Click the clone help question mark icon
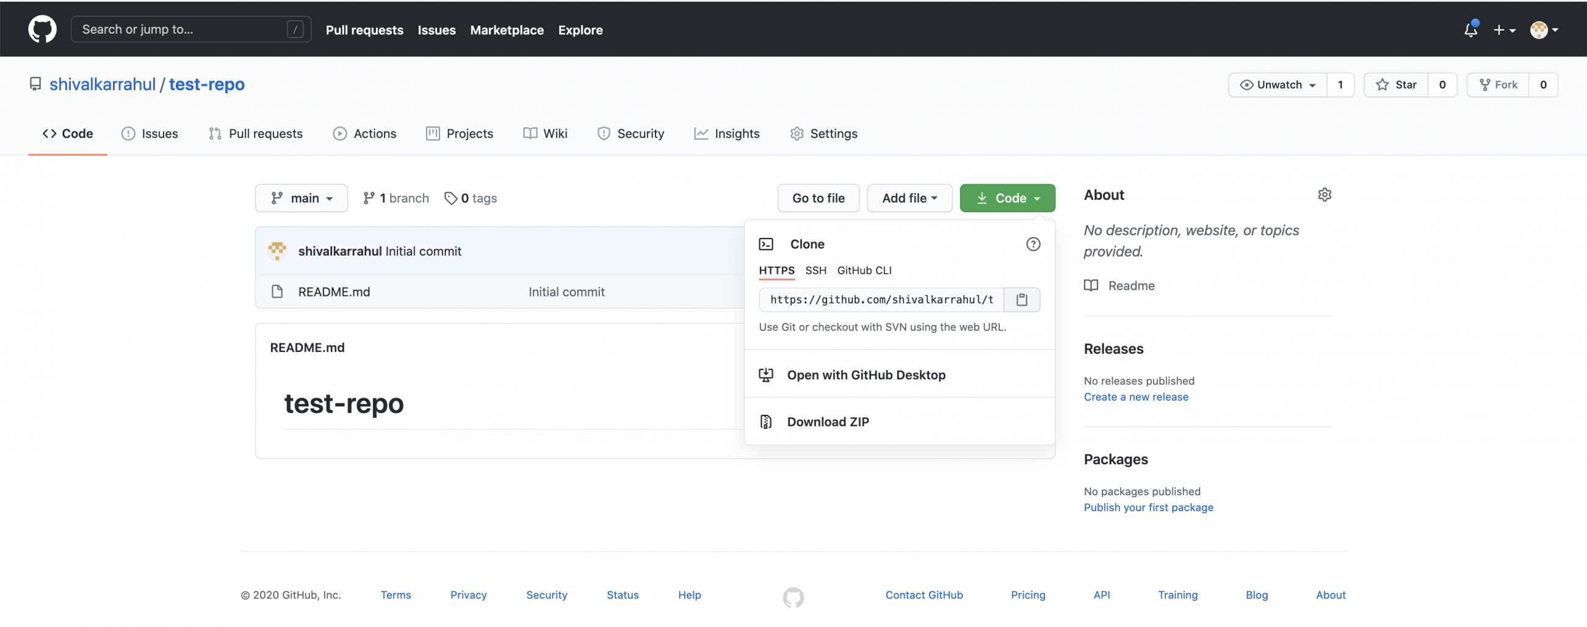 [x=1033, y=245]
